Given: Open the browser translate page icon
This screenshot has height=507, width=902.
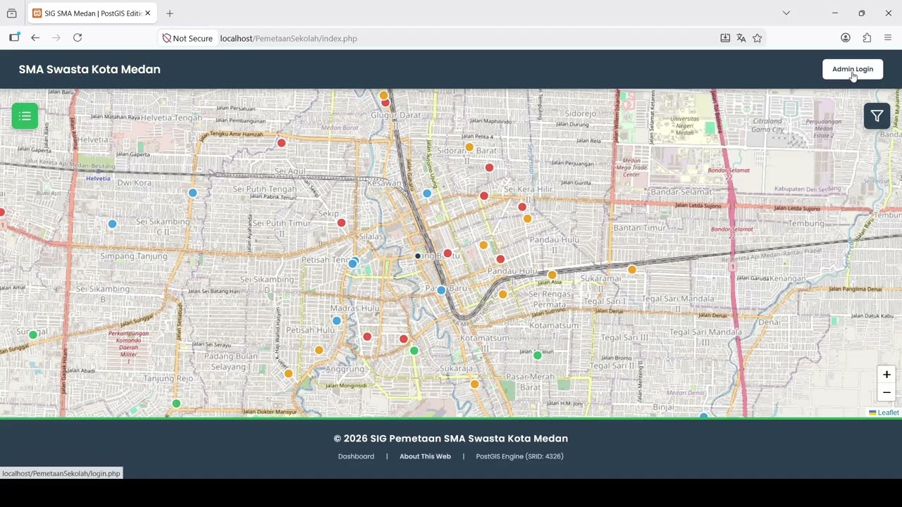Looking at the screenshot, I should [741, 38].
